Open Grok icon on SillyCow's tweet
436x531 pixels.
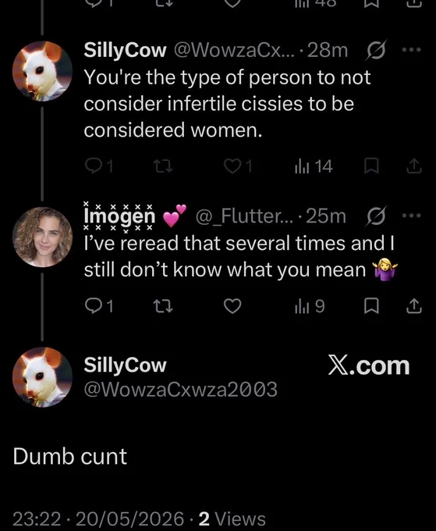click(x=376, y=51)
